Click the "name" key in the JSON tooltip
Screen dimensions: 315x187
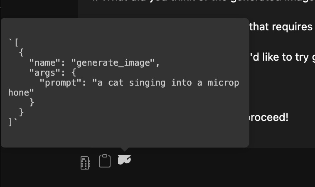point(45,63)
